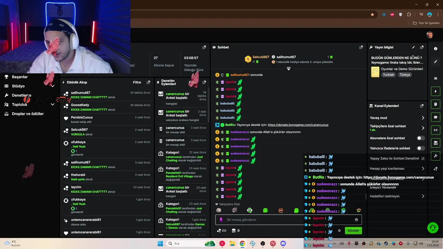Click 27 Abone Sayısı stat
The height and width of the screenshot is (249, 443).
(x=164, y=62)
